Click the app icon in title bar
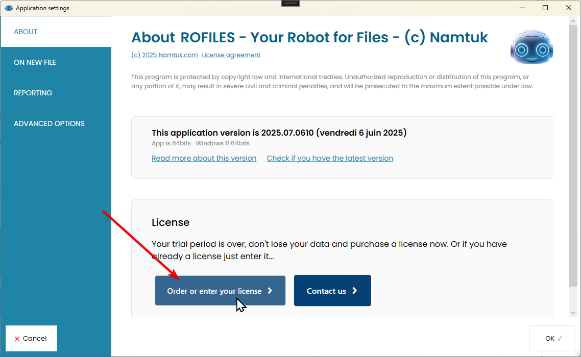Screen dimensions: 581x357 click(9, 8)
